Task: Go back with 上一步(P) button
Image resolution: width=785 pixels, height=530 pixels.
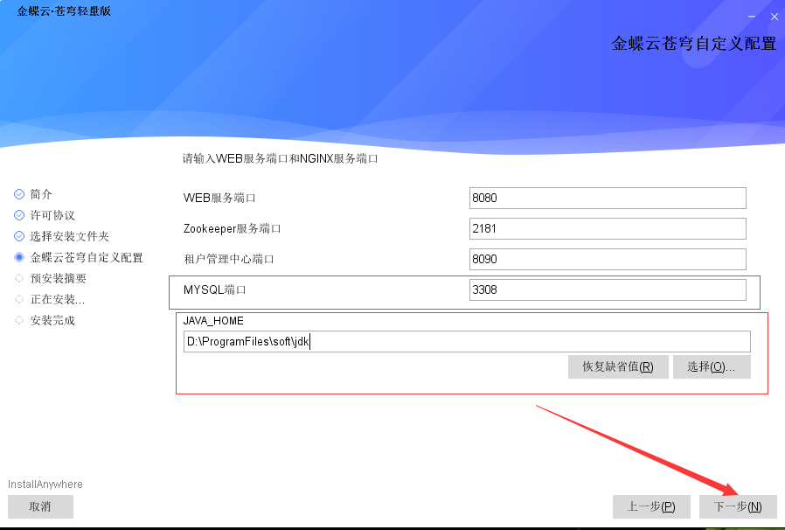Action: tap(651, 506)
